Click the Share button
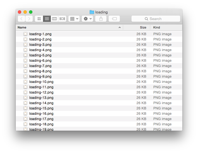 click(x=101, y=19)
